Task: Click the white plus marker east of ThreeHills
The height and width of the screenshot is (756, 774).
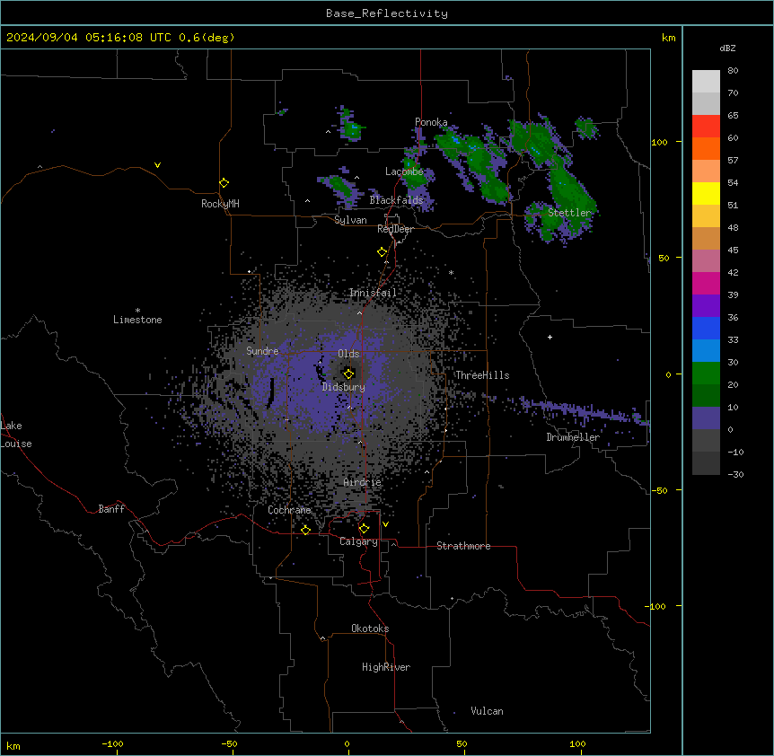Action: point(550,337)
